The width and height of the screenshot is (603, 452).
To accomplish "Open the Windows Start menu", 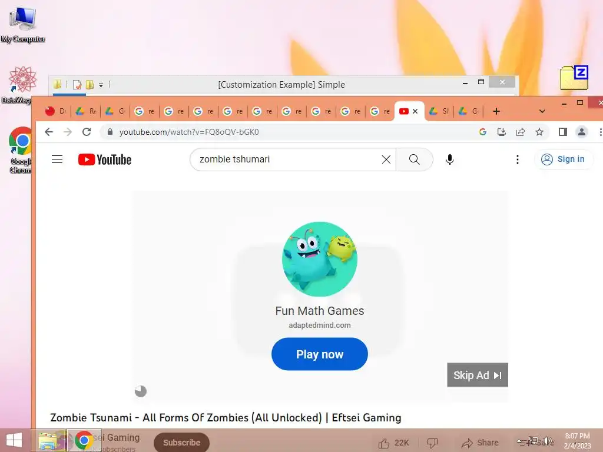I will tap(14, 440).
